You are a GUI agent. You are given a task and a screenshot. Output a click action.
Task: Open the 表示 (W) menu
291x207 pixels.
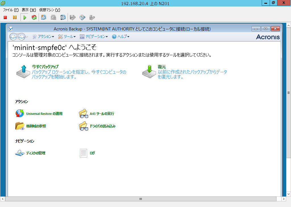click(29, 10)
